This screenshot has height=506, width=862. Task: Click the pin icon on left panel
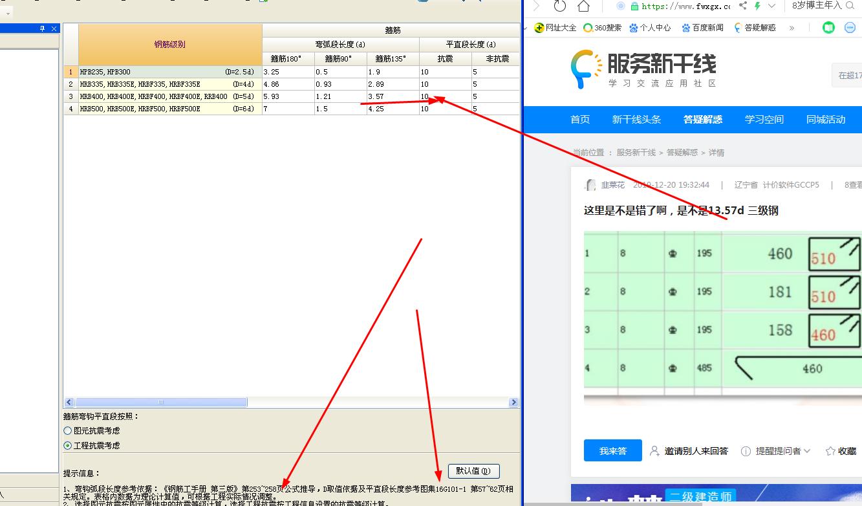click(43, 28)
